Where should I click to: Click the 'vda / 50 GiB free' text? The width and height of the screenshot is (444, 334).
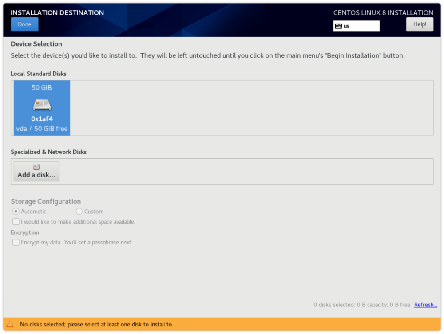(42, 129)
